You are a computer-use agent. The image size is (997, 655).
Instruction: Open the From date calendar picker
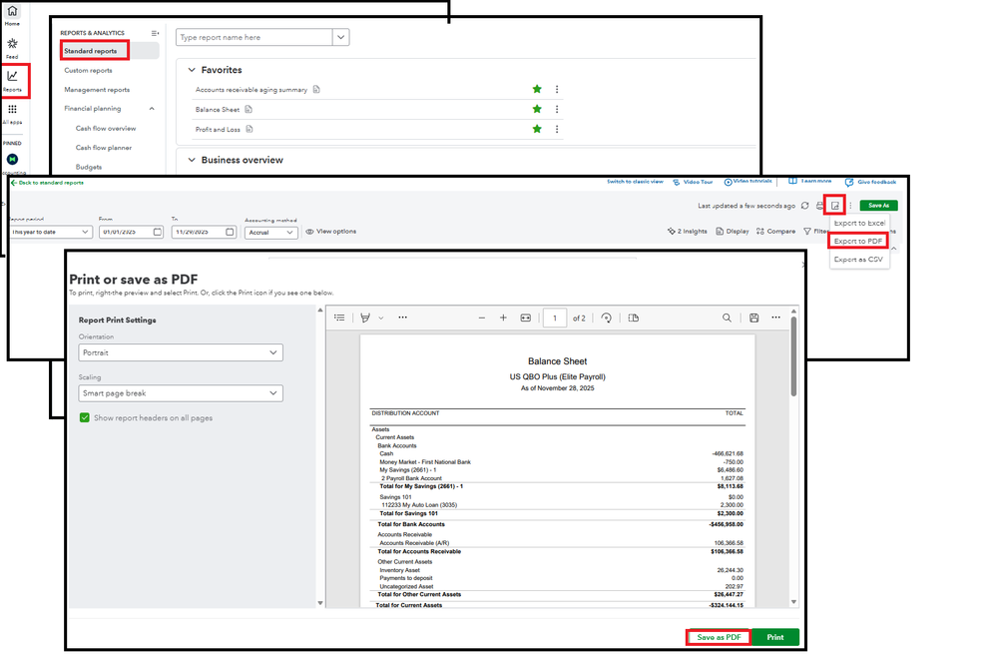157,232
